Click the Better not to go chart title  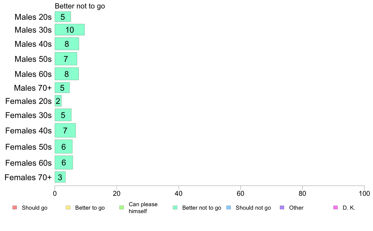pyautogui.click(x=80, y=6)
